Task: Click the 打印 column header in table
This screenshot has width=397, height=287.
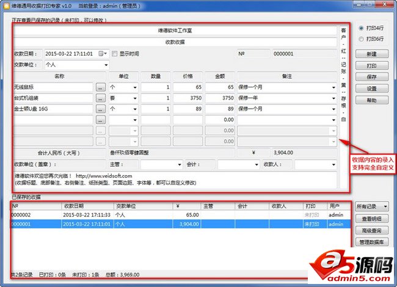Action: click(315, 206)
